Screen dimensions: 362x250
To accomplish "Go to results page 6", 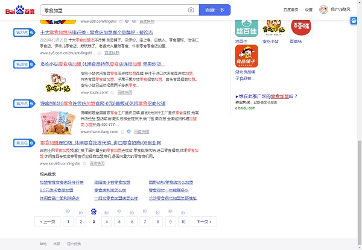I will point(132,222).
